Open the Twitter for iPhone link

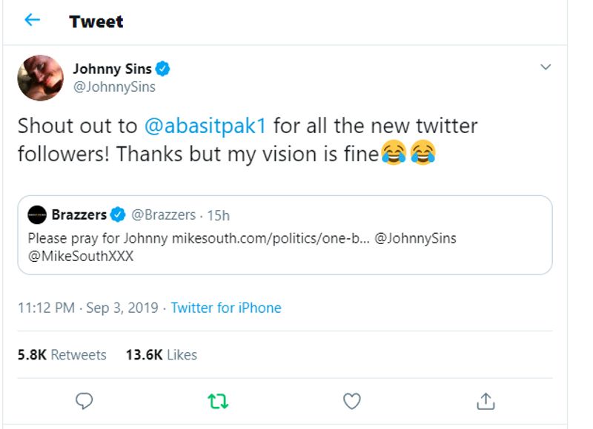(226, 308)
